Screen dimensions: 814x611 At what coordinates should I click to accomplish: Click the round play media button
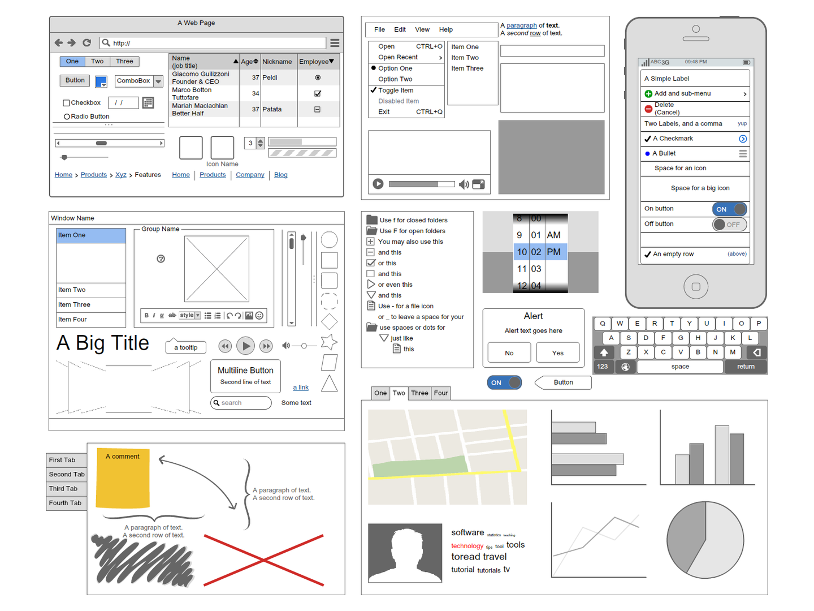[245, 346]
